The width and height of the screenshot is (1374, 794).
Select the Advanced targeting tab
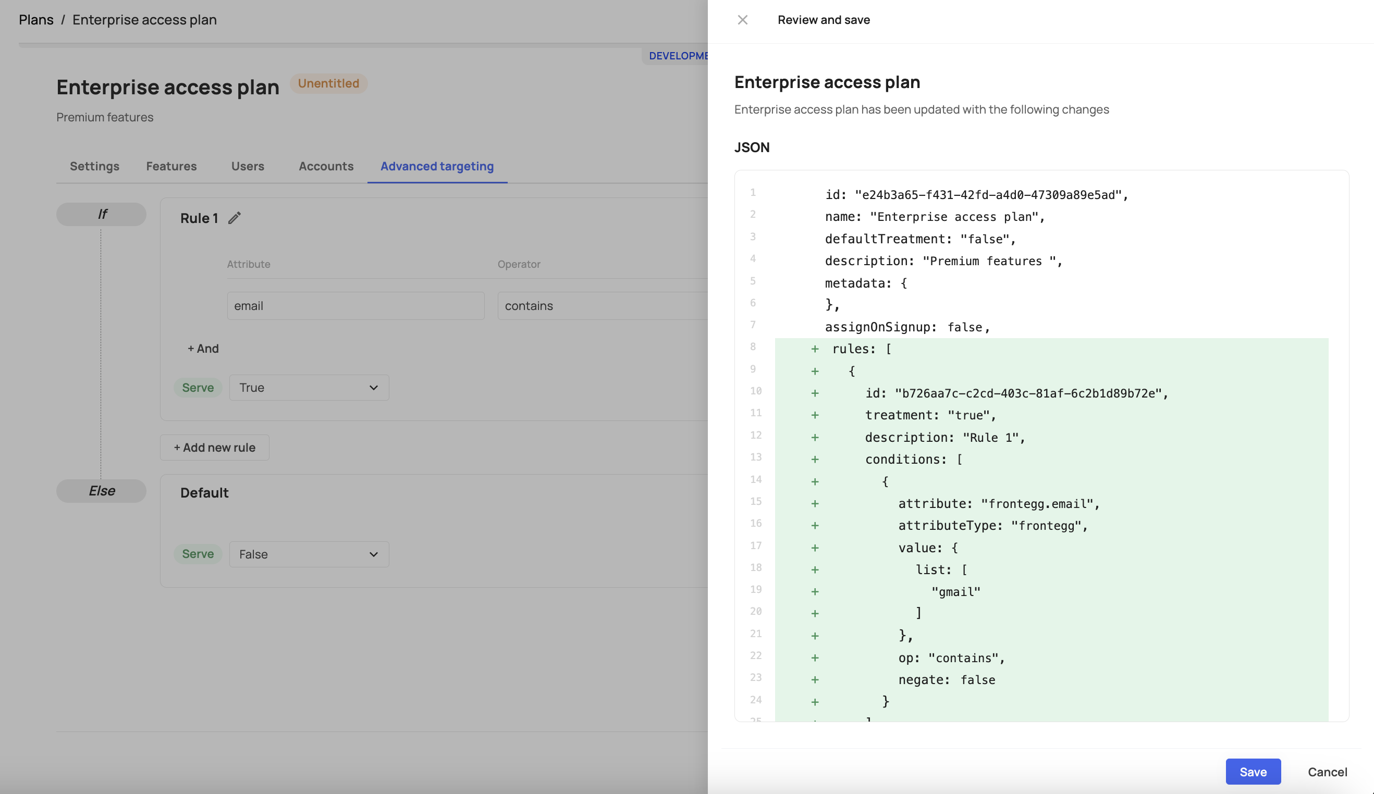click(x=437, y=166)
